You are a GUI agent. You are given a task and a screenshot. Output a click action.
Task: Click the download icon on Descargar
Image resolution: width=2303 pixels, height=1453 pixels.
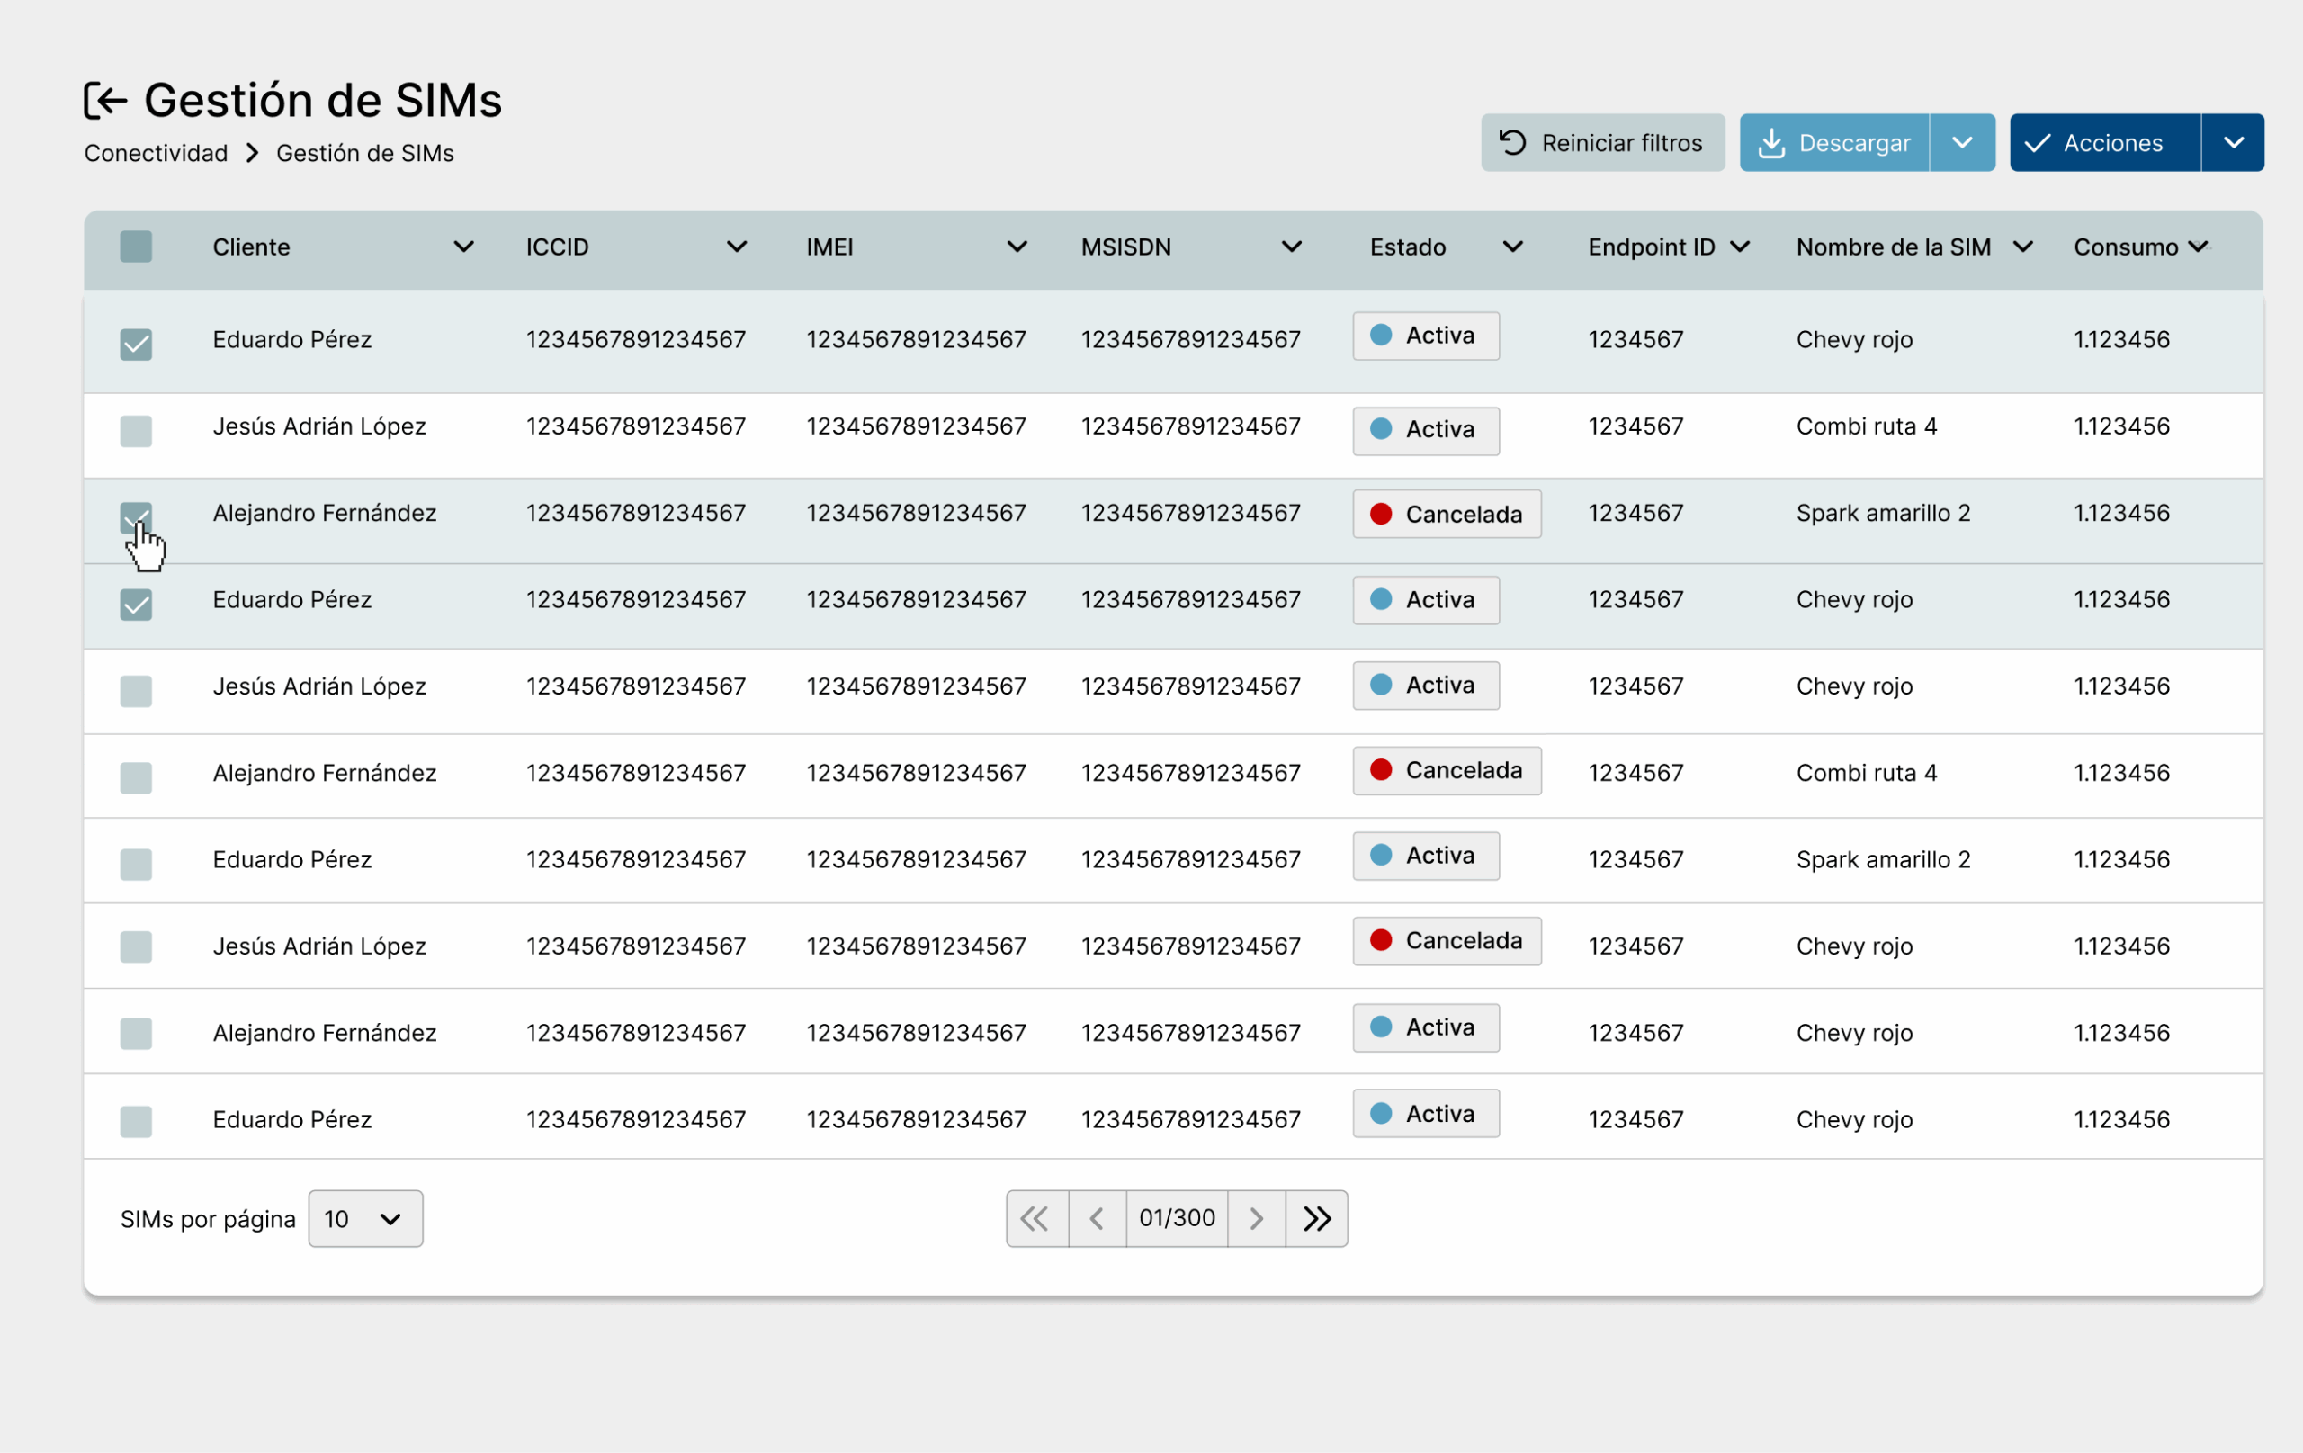1770,143
